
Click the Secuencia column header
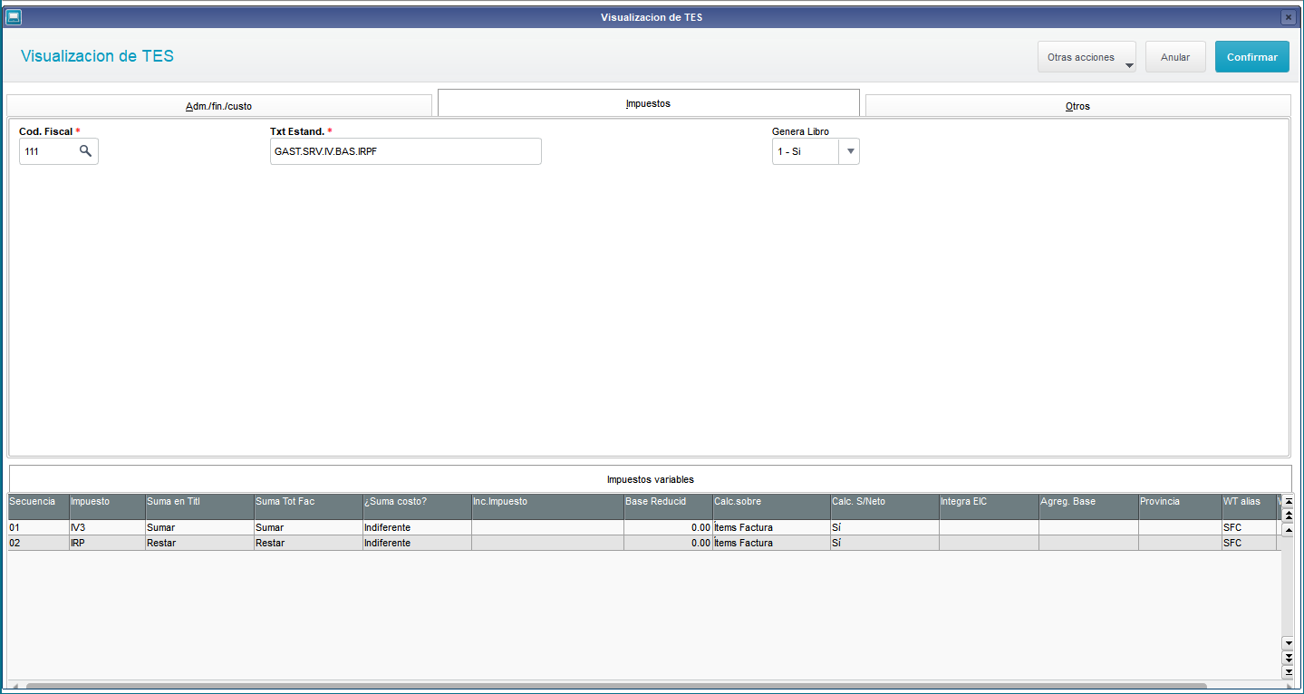pyautogui.click(x=38, y=506)
